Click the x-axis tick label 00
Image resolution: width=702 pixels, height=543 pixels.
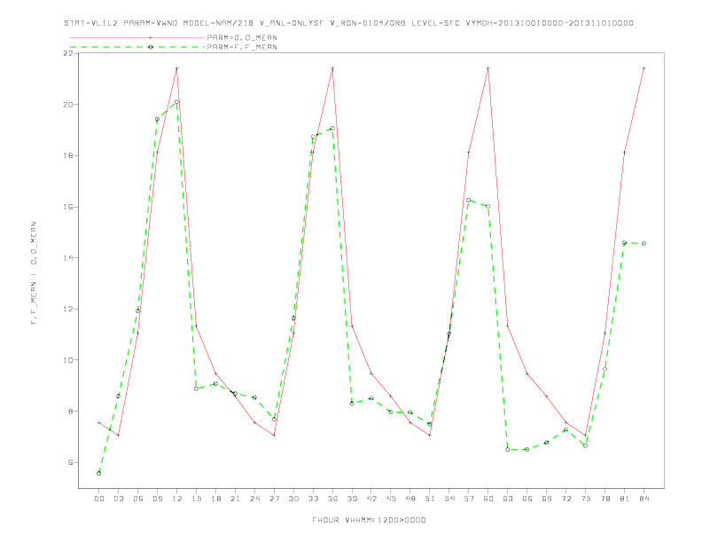tap(99, 499)
